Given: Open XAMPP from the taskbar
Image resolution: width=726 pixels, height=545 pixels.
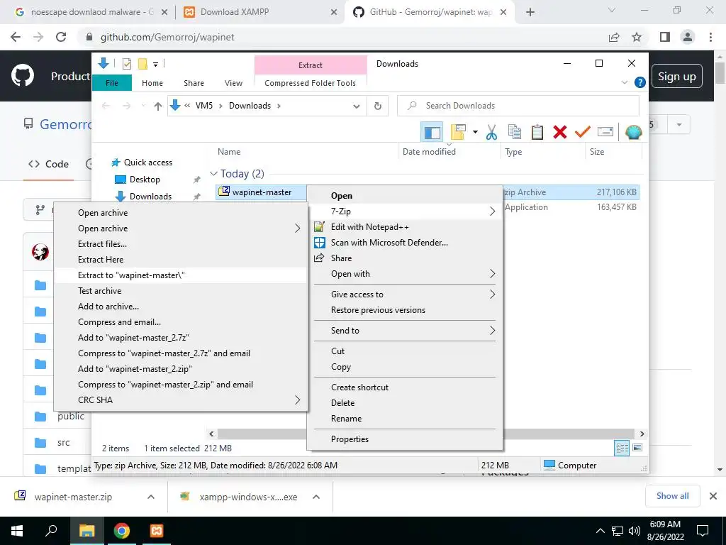Looking at the screenshot, I should [157, 531].
